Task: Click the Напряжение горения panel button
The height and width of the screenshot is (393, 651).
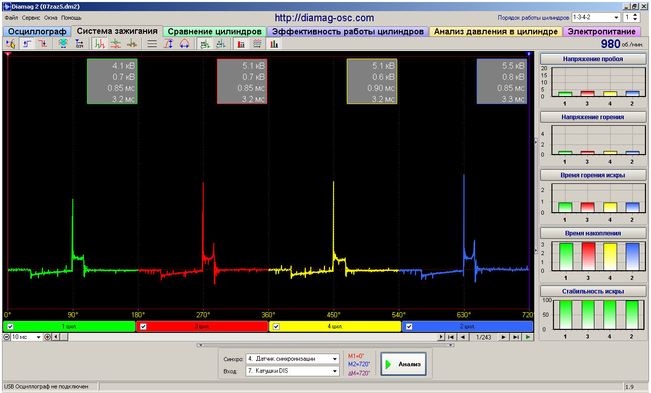Action: coord(593,117)
